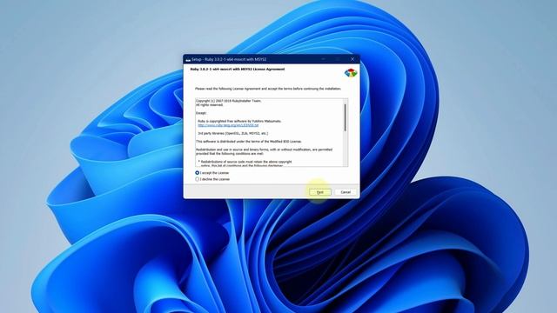Viewport: 557px width, 313px height.
Task: Click the 'Except:' line in license
Action: click(201, 113)
